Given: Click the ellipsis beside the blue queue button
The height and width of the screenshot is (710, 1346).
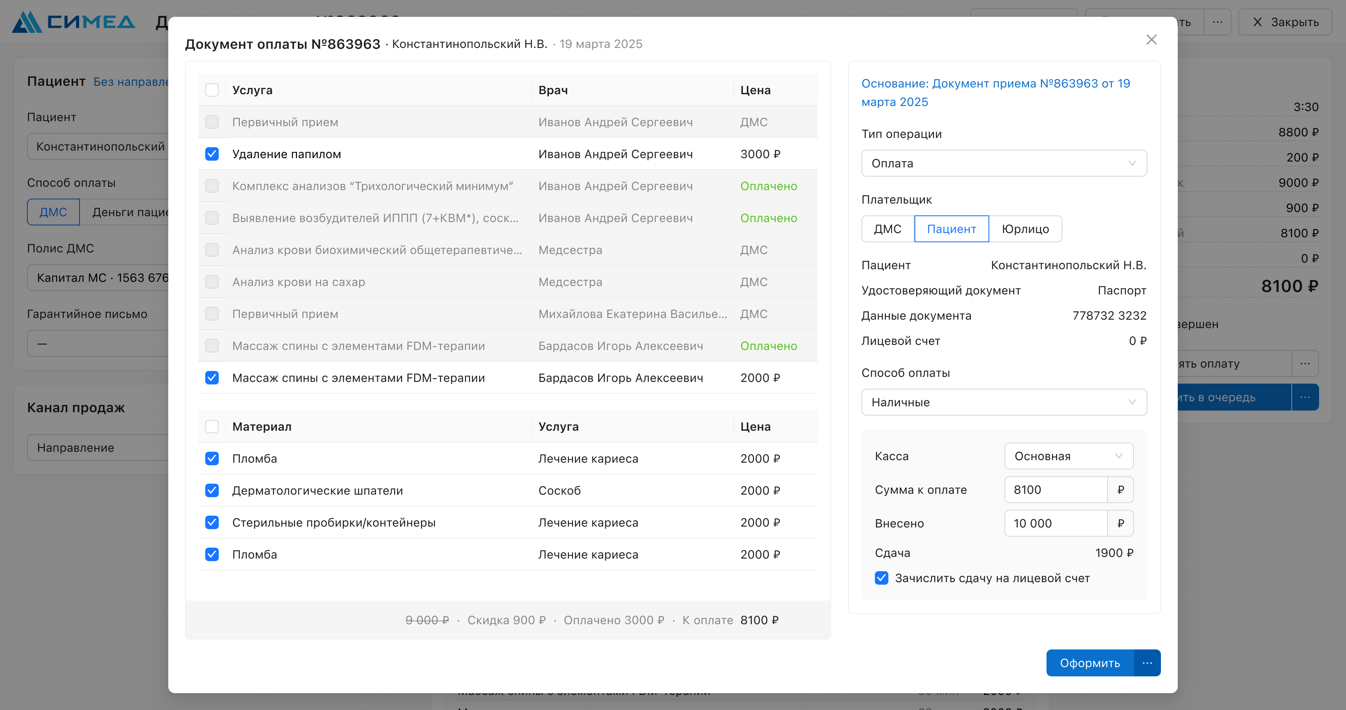Looking at the screenshot, I should 1305,397.
